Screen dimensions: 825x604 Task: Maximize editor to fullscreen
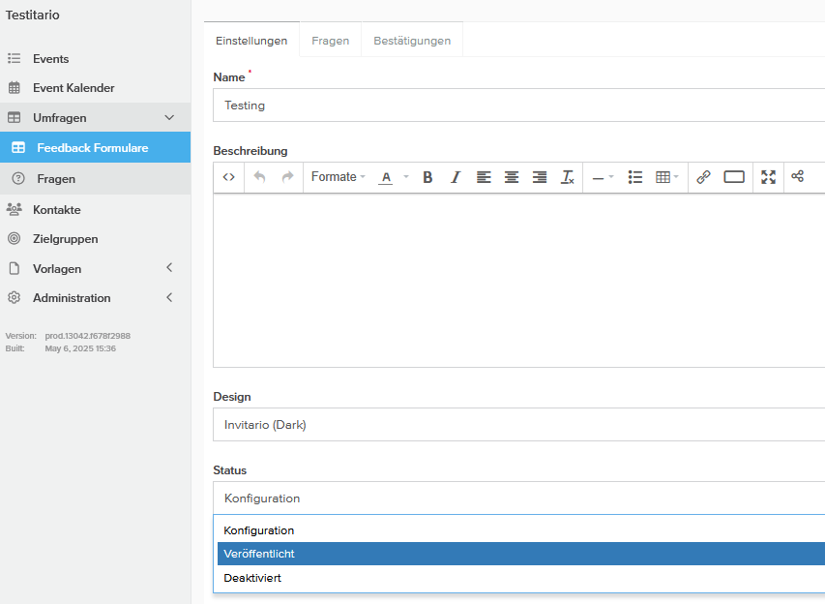[x=768, y=177]
